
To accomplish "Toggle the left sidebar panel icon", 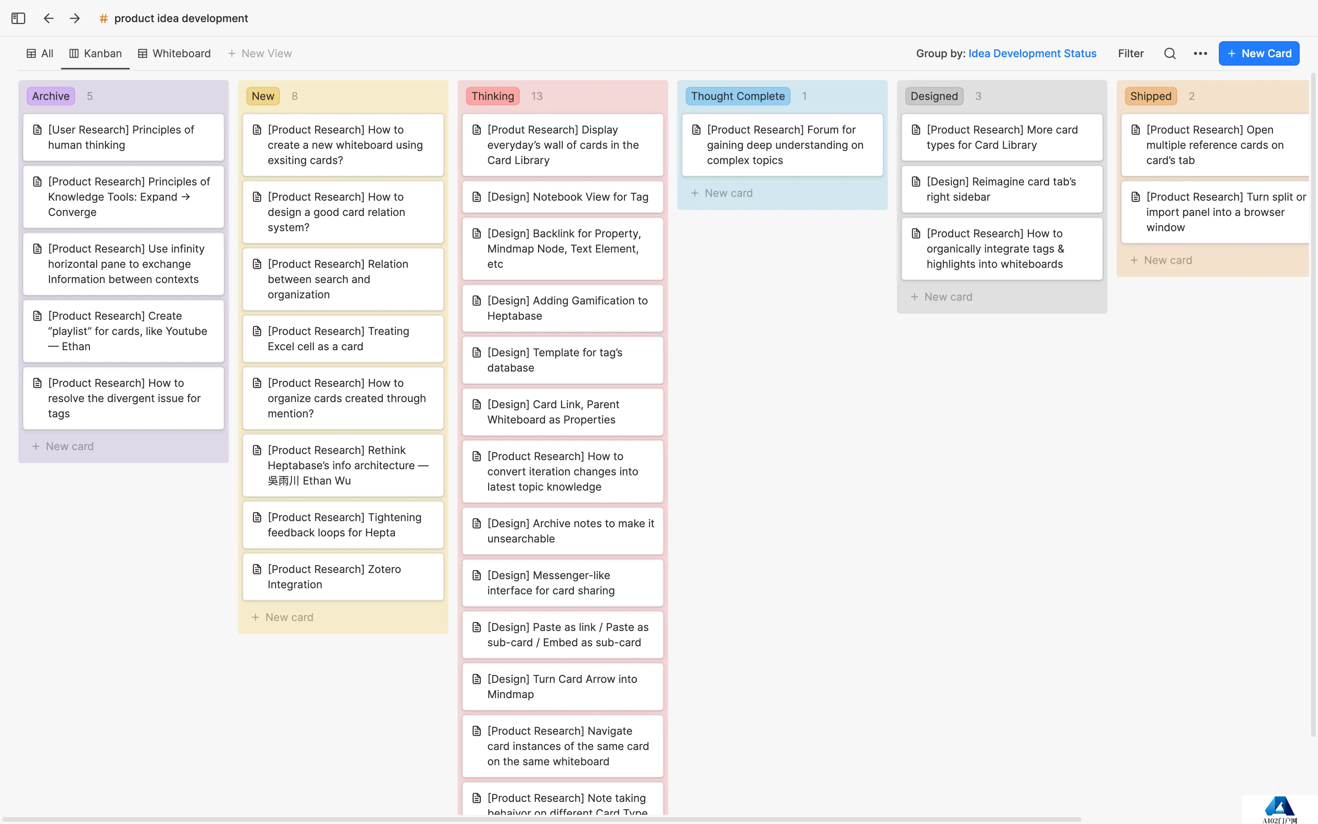I will [18, 18].
